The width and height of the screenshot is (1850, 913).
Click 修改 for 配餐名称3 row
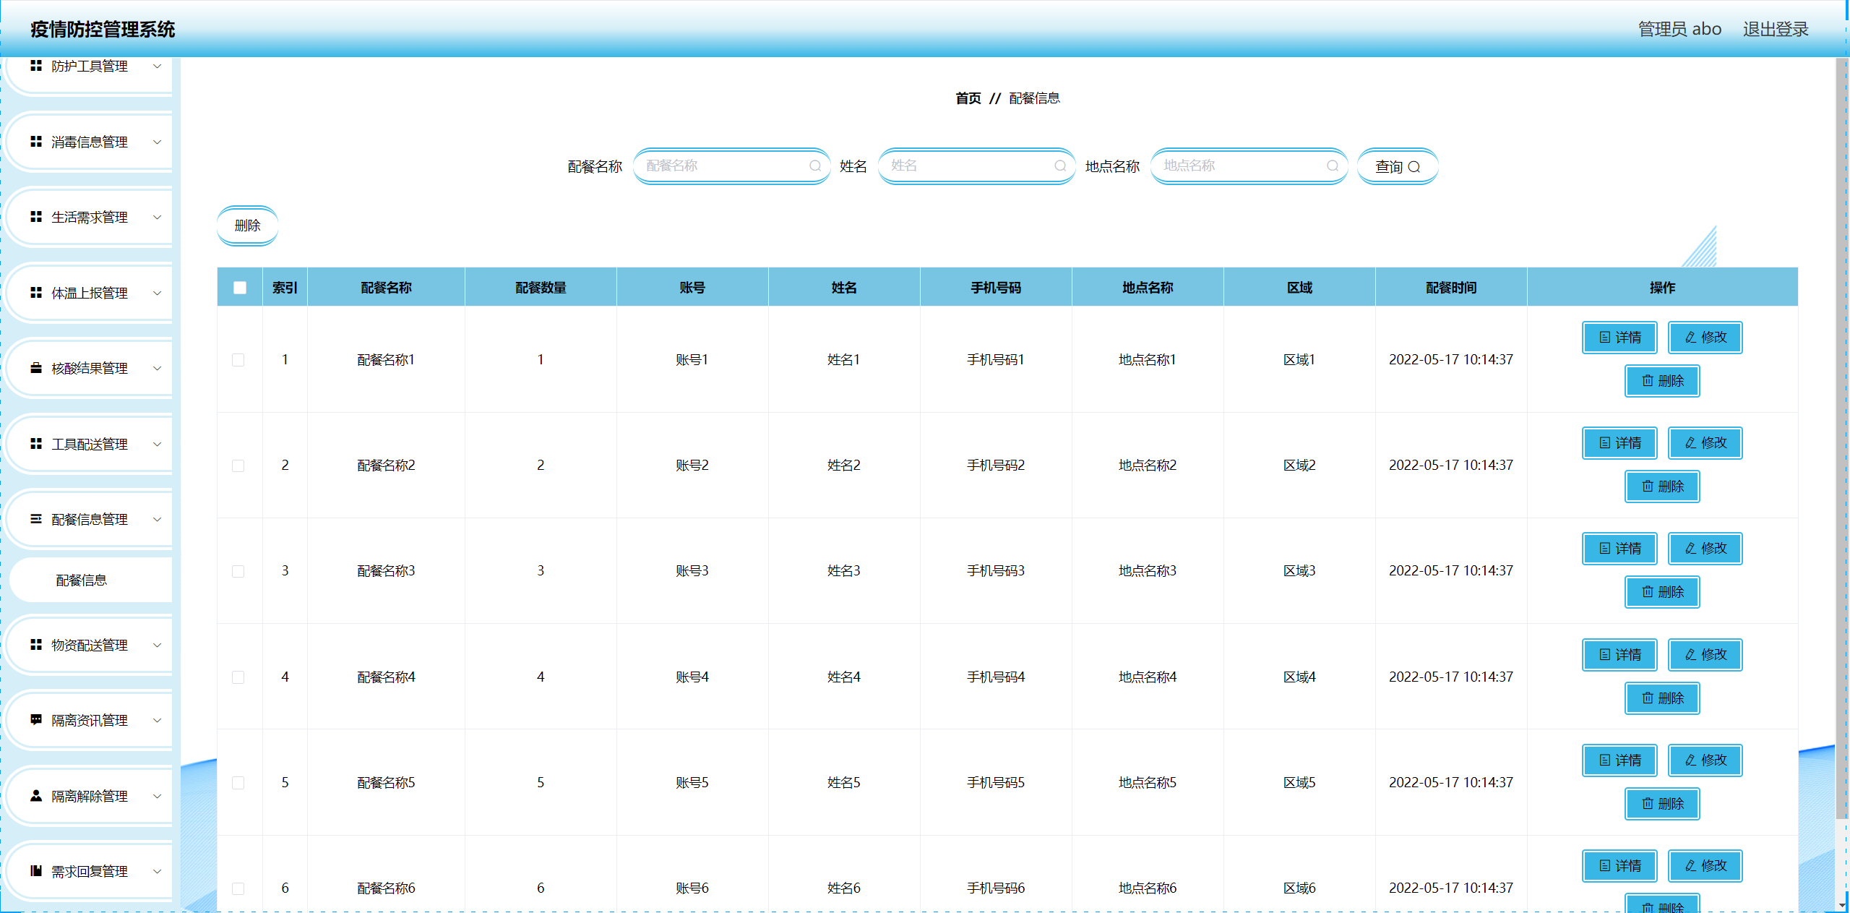(x=1705, y=549)
